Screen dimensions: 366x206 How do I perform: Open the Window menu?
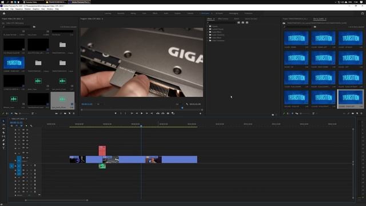click(x=50, y=9)
